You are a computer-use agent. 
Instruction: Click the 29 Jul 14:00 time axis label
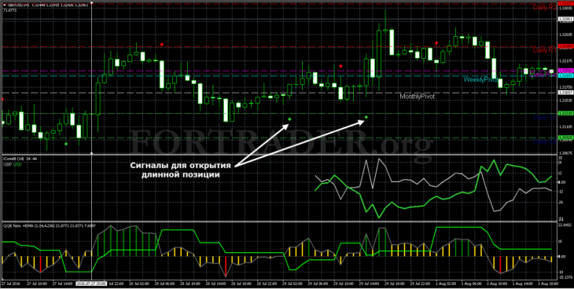coord(368,284)
